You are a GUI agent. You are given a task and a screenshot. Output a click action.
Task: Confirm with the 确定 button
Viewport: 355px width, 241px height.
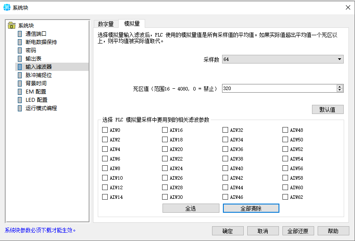(x=228, y=231)
